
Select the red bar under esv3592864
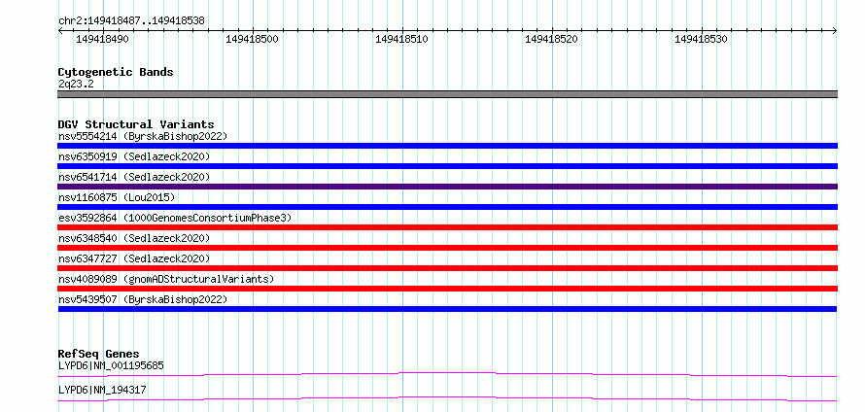447,227
